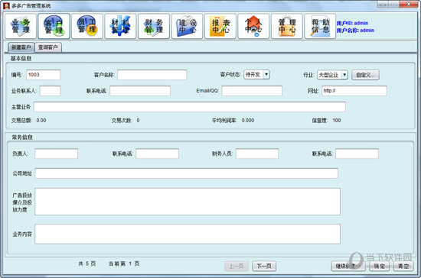Click the 主营业务 input field
Viewport: 421px width, 278px height.
pyautogui.click(x=190, y=107)
